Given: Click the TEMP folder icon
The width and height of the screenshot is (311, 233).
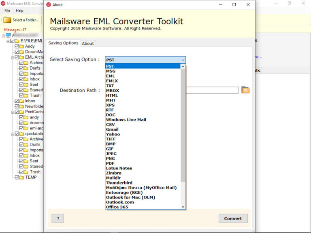Looking at the screenshot, I should point(22,177).
